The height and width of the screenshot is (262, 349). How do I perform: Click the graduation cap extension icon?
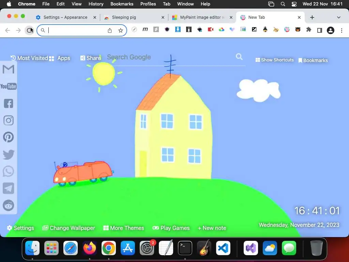click(x=200, y=29)
